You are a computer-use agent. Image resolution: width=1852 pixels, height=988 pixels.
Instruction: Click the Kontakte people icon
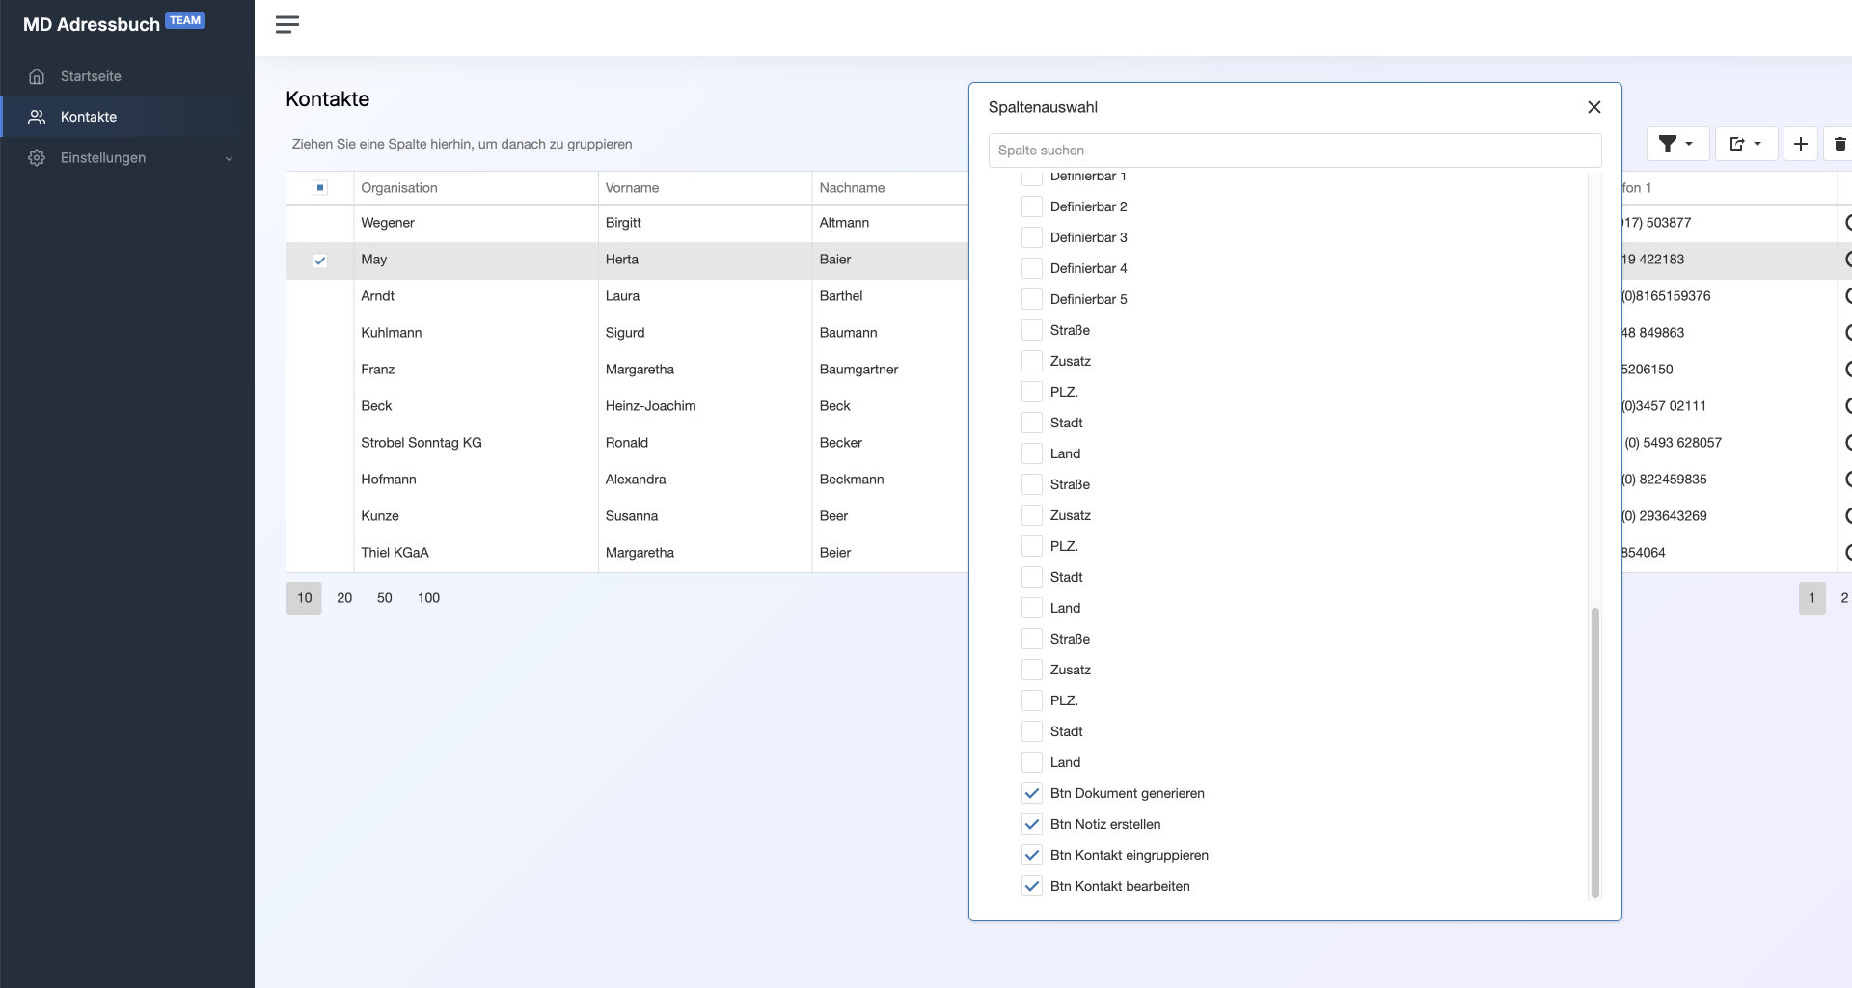point(37,117)
